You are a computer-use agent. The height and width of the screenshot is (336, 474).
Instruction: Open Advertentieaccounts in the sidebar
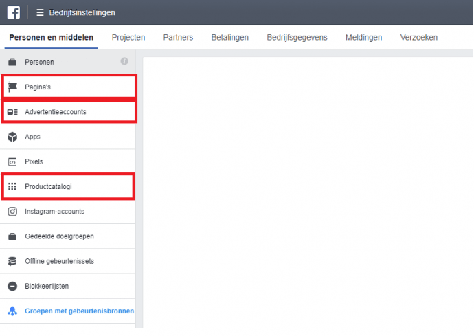pyautogui.click(x=69, y=112)
